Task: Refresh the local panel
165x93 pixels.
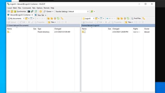Action: (x=58, y=18)
